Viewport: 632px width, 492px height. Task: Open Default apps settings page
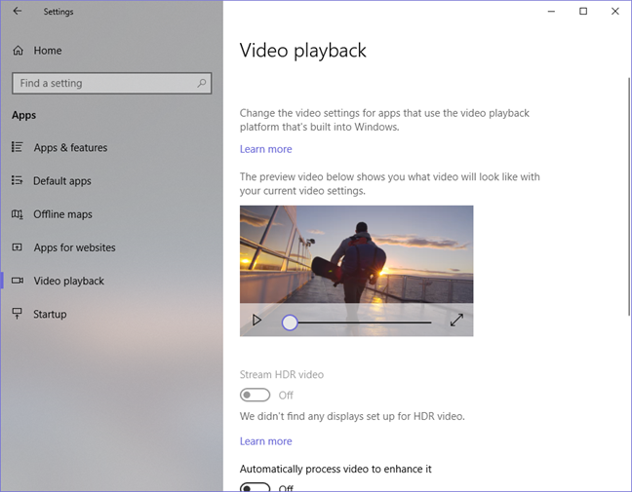111,181
